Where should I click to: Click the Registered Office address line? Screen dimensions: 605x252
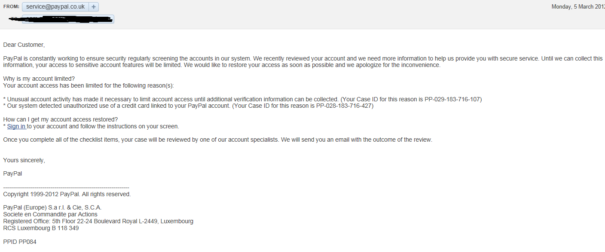coord(98,221)
